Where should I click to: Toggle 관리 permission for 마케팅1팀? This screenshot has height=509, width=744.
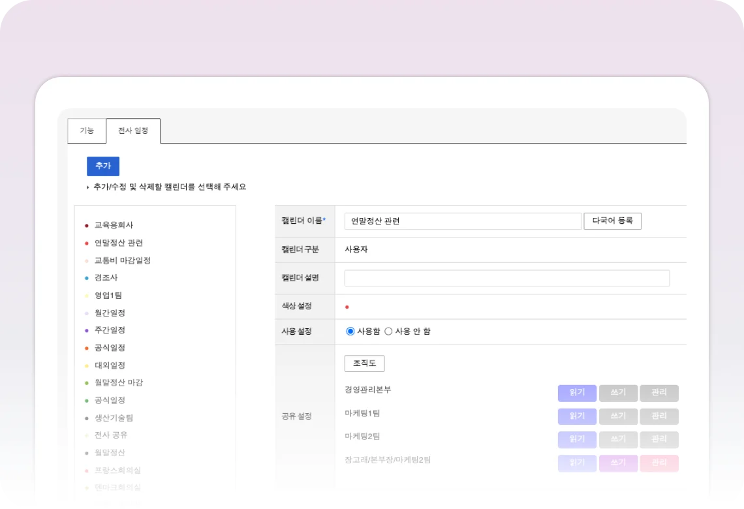pos(659,416)
